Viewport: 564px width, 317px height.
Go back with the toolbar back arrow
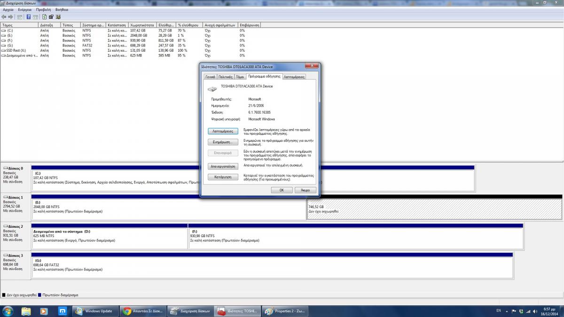[x=4, y=16]
